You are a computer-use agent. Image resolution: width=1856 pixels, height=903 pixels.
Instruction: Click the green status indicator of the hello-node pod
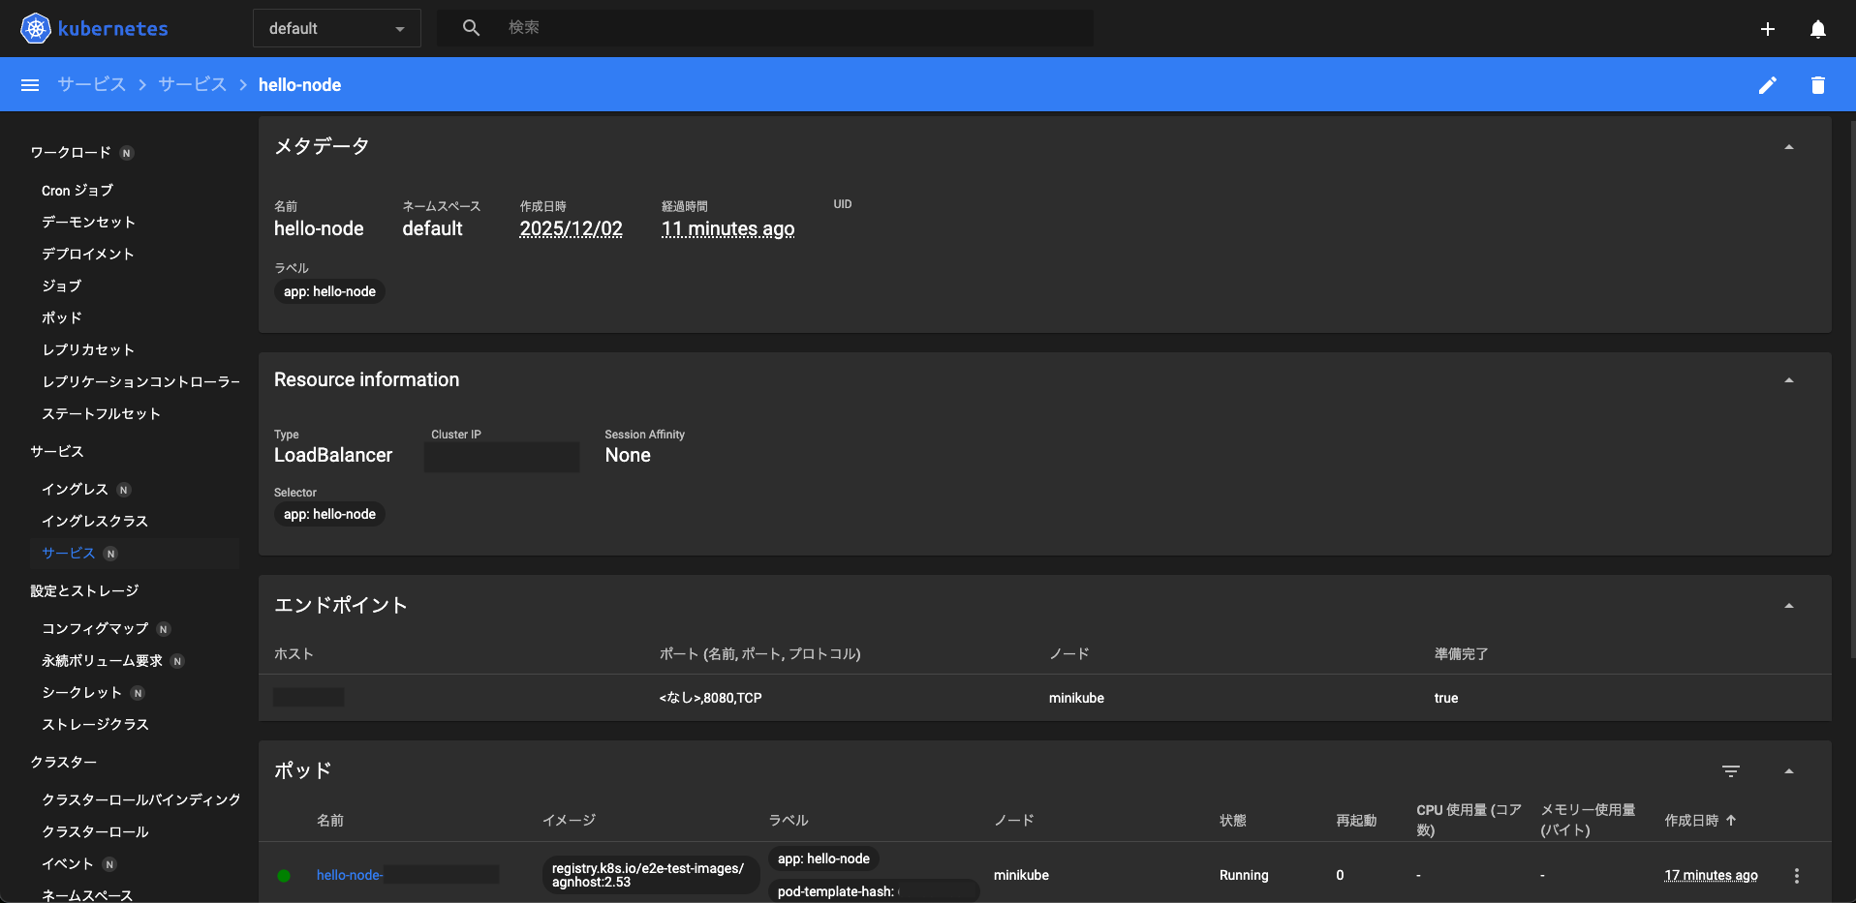pyautogui.click(x=284, y=875)
